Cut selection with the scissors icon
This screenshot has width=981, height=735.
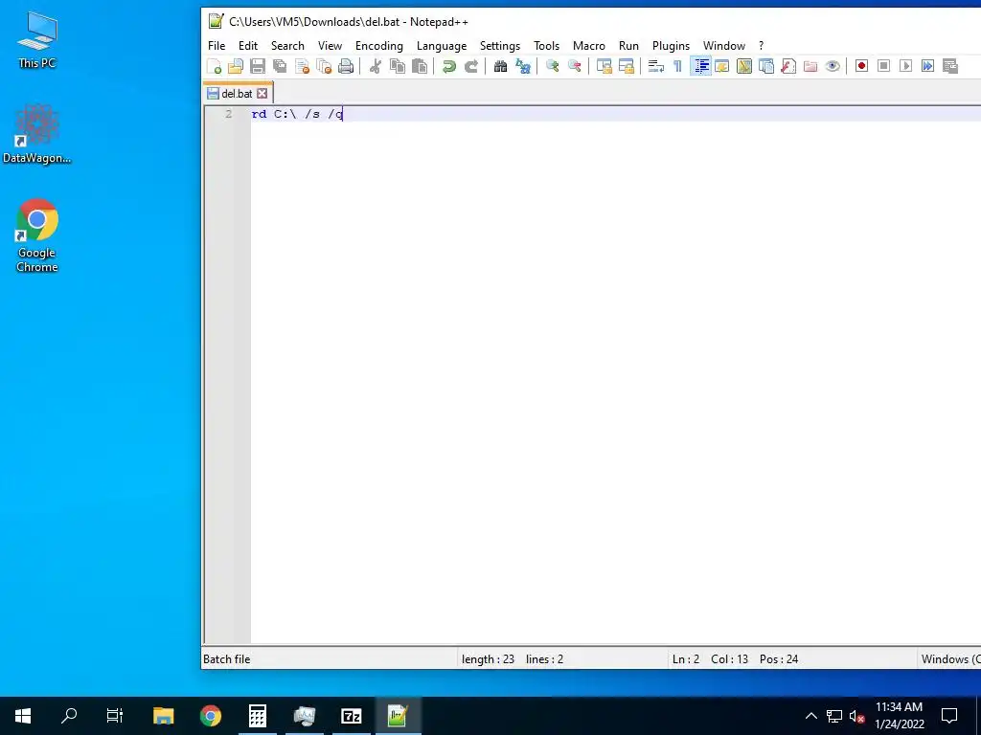coord(376,66)
